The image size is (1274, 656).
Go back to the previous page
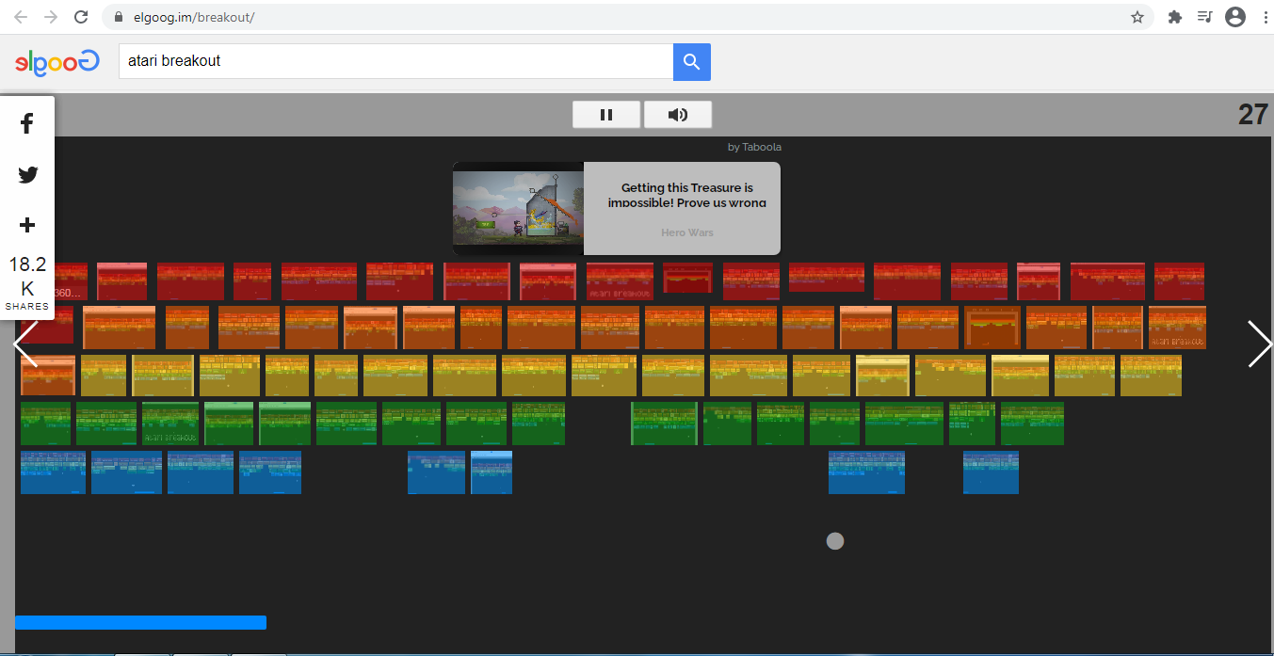coord(21,17)
